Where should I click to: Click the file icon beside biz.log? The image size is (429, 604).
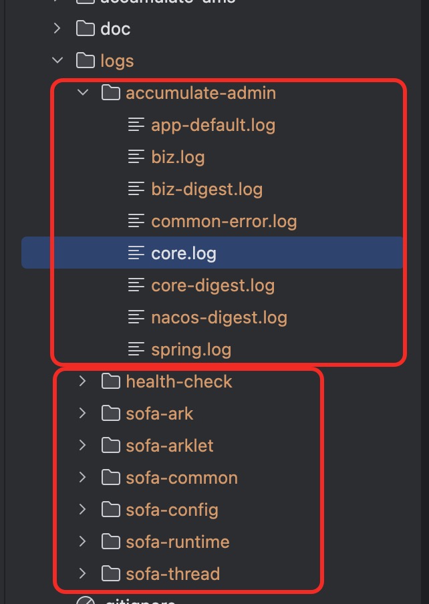(x=136, y=157)
